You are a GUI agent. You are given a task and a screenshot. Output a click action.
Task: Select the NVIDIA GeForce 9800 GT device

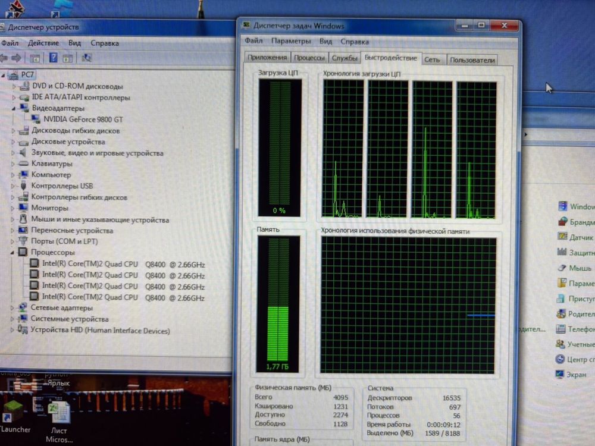click(83, 120)
